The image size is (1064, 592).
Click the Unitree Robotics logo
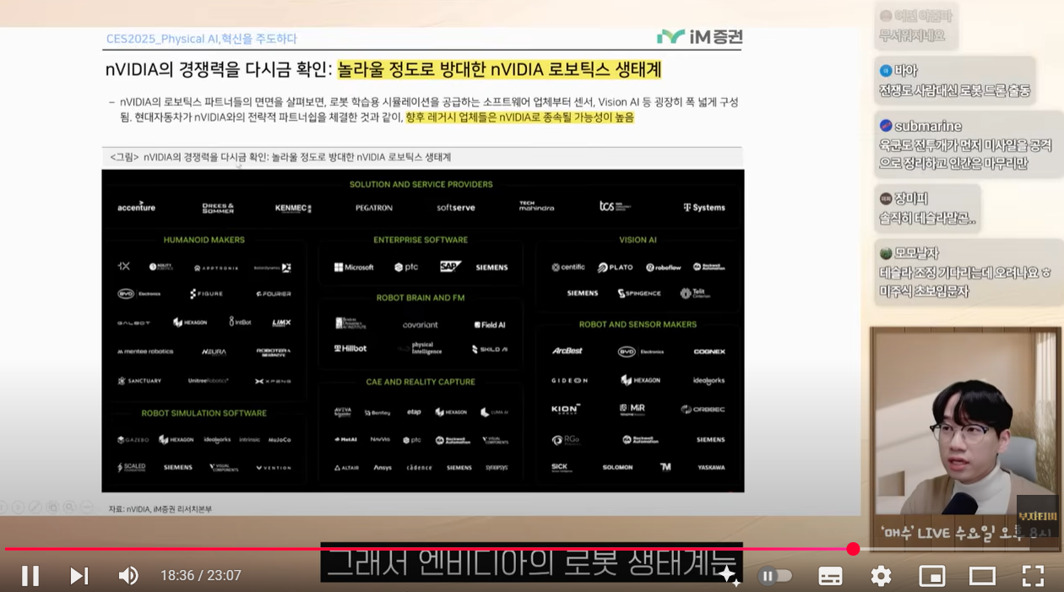[x=209, y=381]
